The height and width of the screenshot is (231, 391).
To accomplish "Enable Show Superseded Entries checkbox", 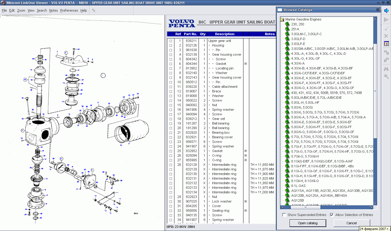I will tap(284, 215).
